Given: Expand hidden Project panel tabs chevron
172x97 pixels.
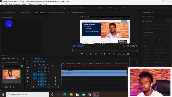Looking at the screenshot, I should 23,59.
